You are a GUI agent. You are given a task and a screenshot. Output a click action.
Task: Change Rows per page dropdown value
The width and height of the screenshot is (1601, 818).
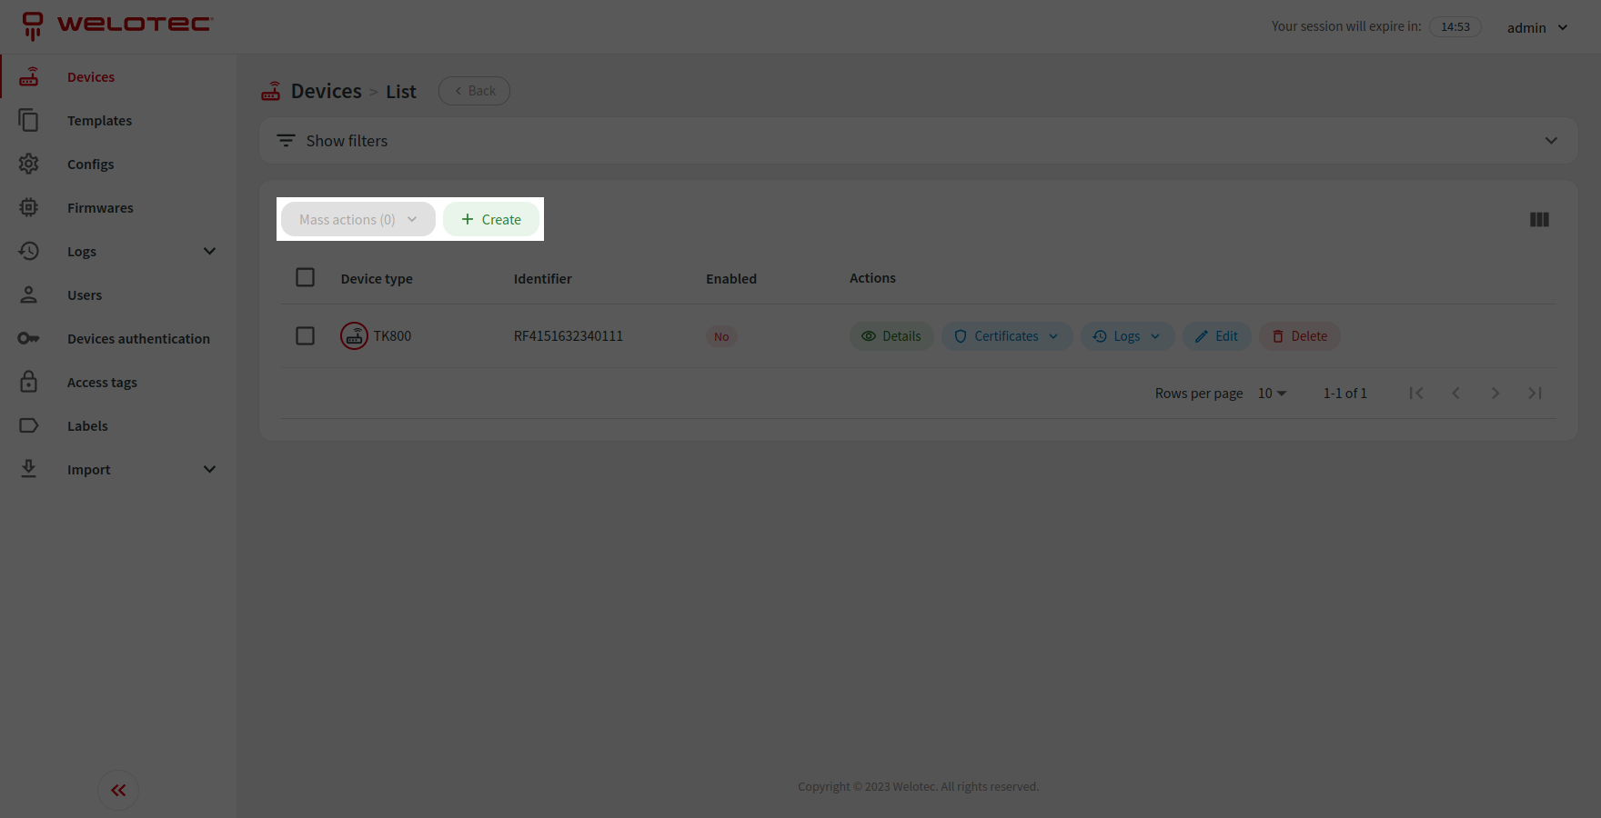(1272, 393)
